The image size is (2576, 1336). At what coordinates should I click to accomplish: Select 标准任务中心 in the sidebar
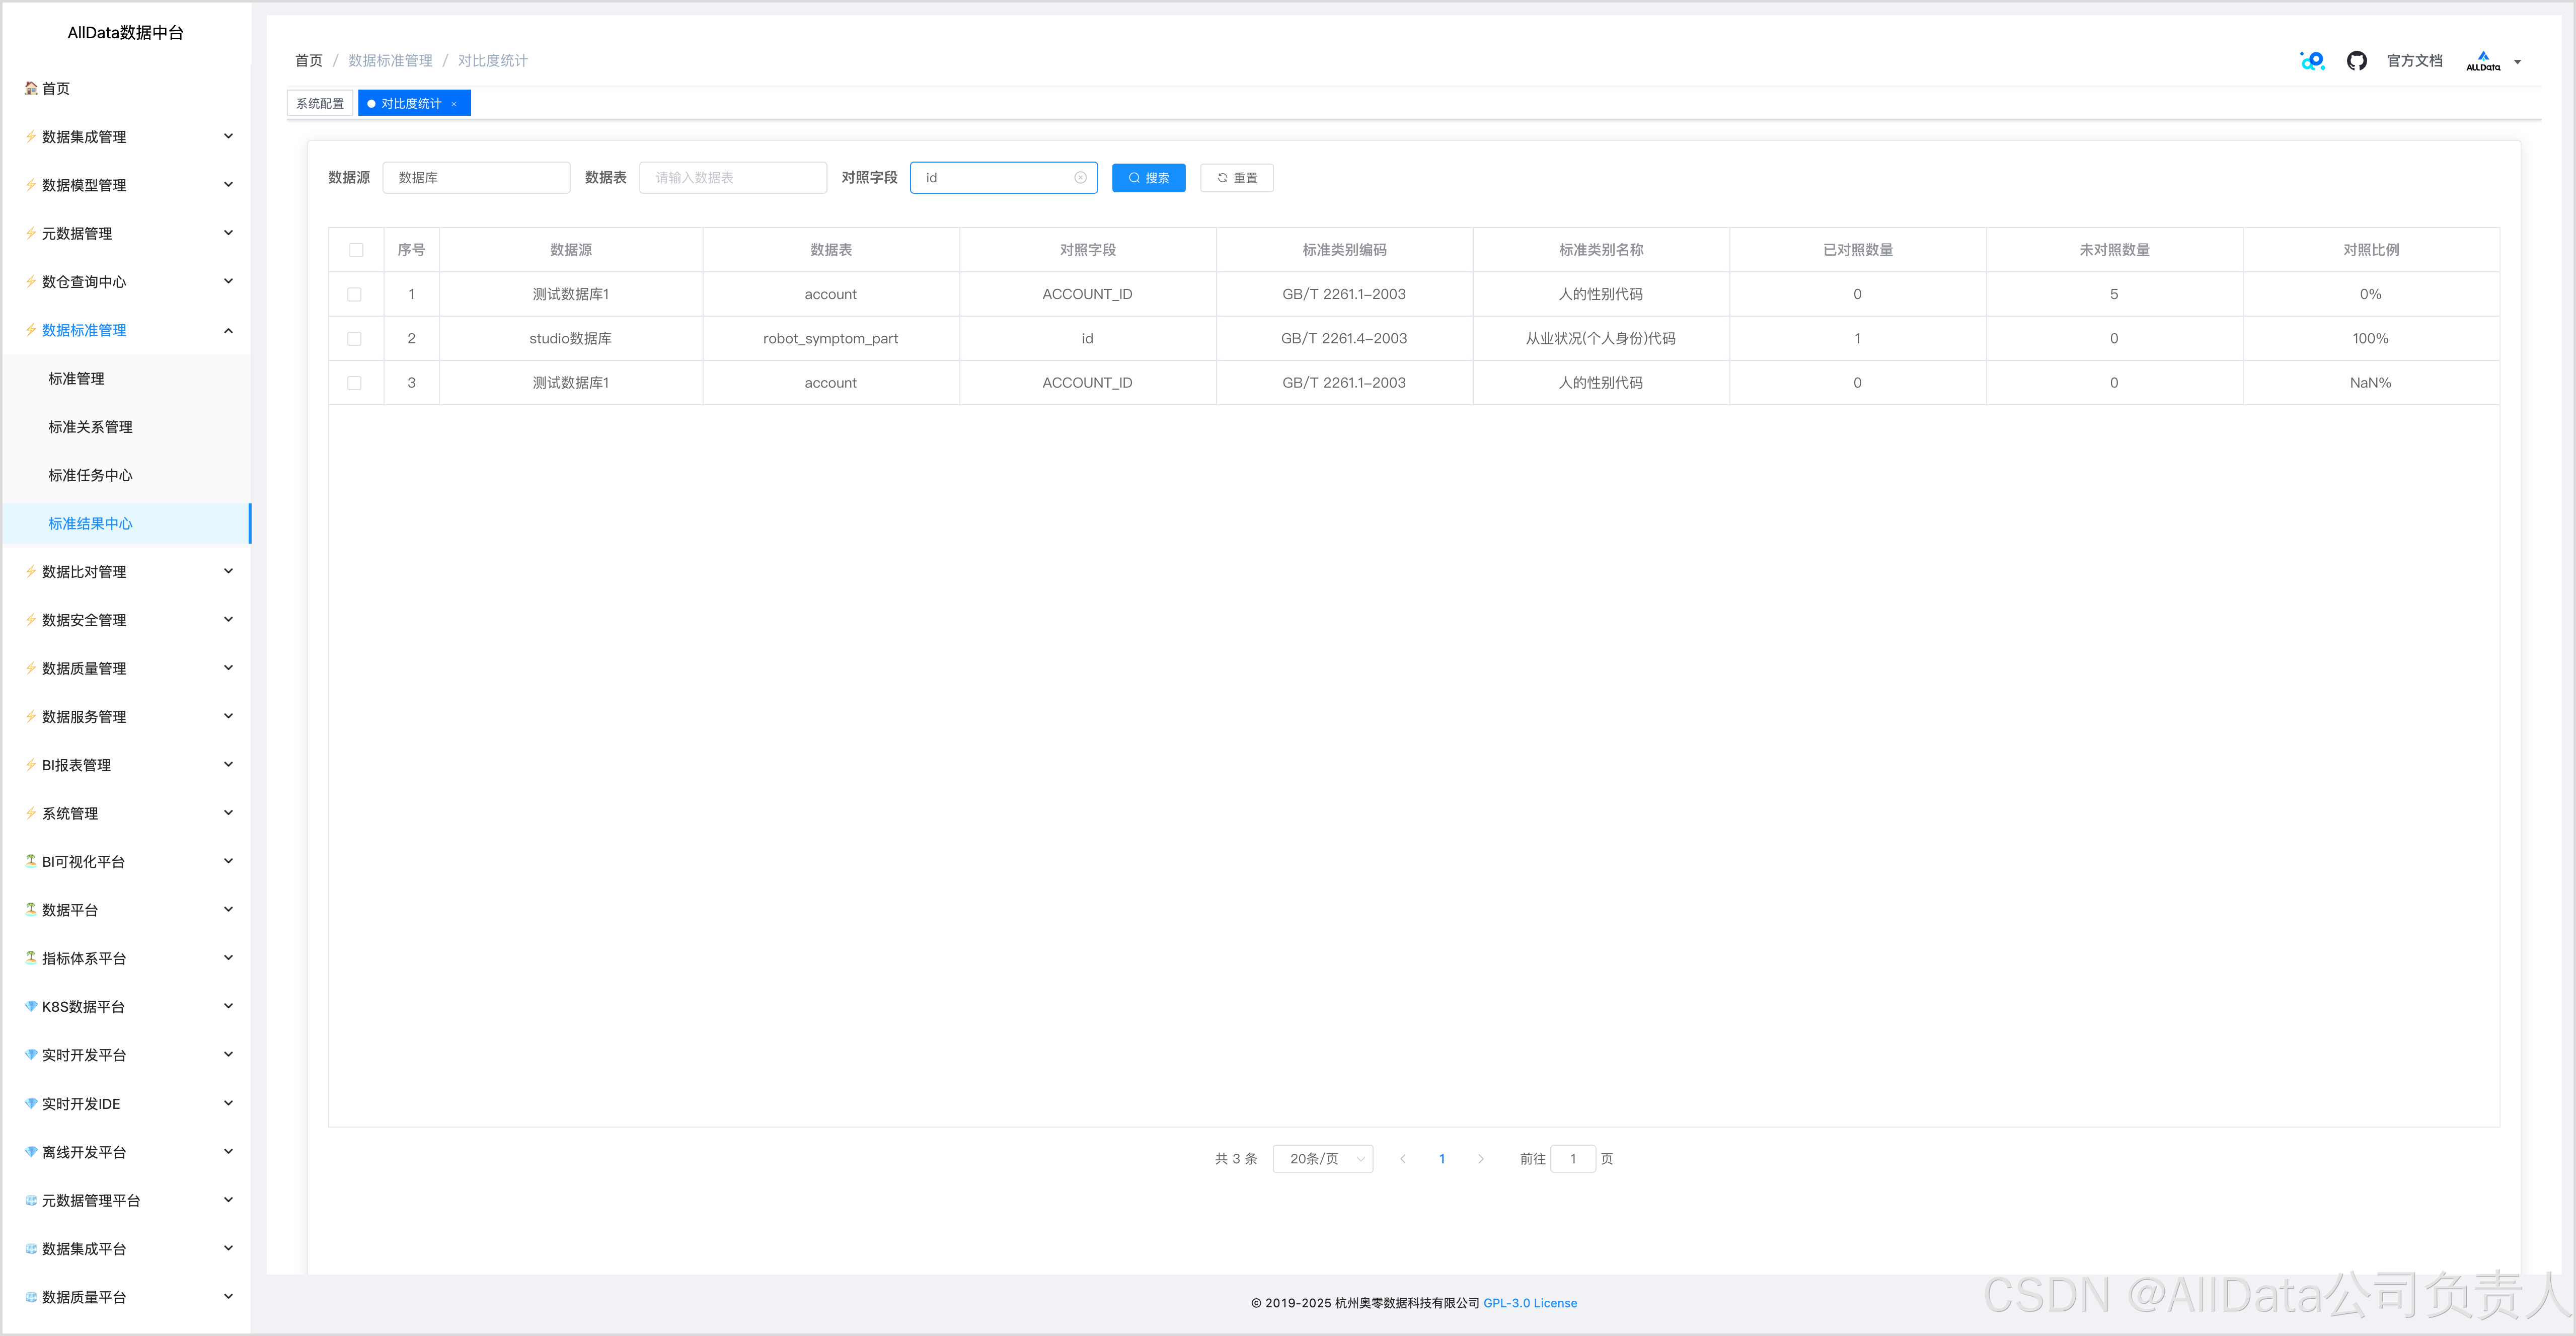(90, 475)
